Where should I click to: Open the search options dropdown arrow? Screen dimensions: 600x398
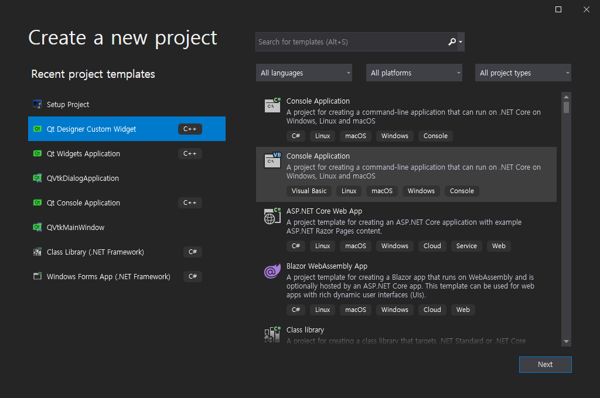(461, 42)
